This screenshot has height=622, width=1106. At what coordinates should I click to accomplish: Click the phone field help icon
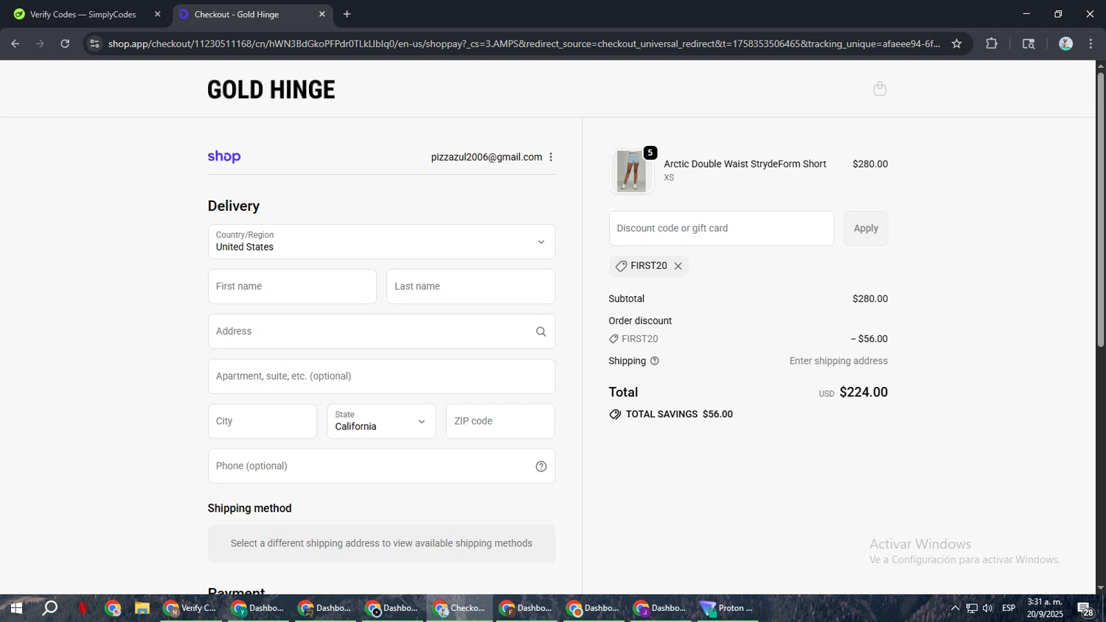click(x=540, y=466)
